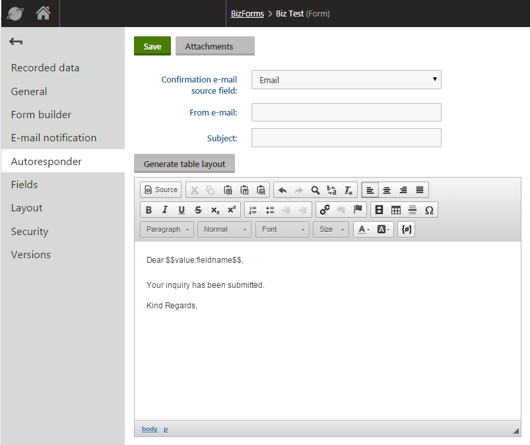This screenshot has width=530, height=445.
Task: Click the Source view button
Action: (x=160, y=190)
